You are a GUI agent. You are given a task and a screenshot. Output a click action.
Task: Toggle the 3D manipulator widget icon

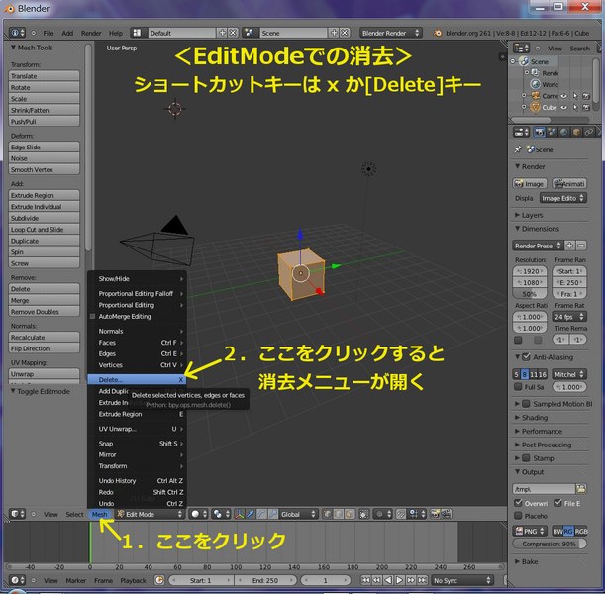coord(240,514)
